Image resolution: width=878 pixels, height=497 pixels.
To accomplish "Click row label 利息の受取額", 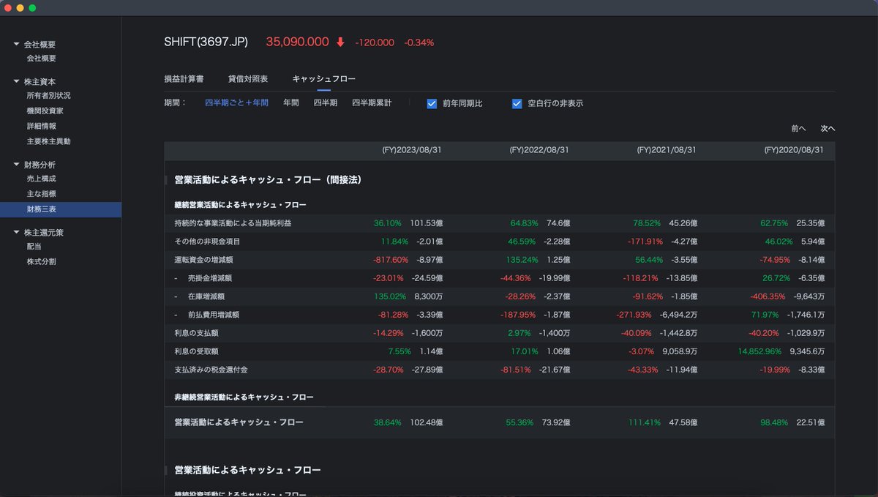I will tap(196, 351).
